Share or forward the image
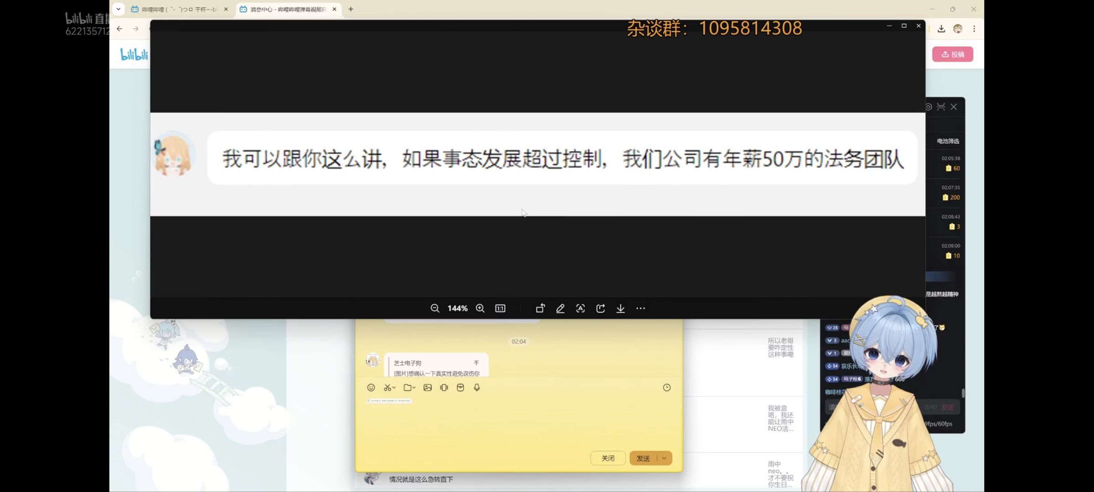 (600, 308)
